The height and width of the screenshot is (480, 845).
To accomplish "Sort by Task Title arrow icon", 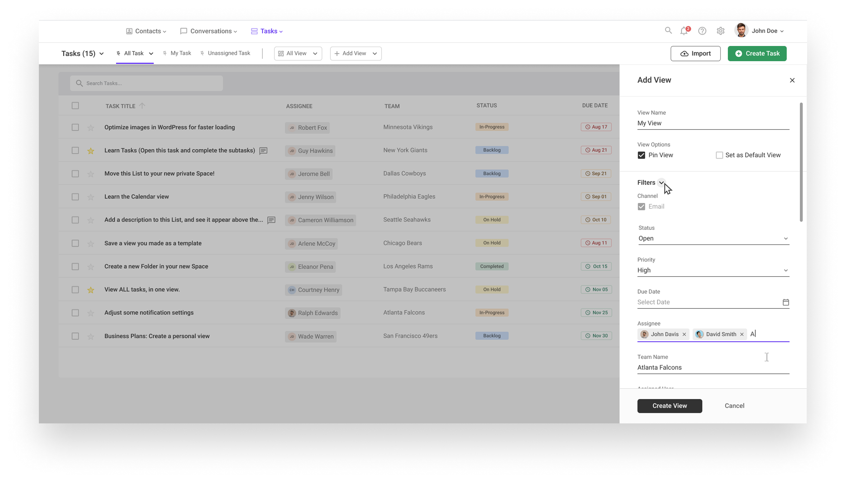I will pos(142,106).
